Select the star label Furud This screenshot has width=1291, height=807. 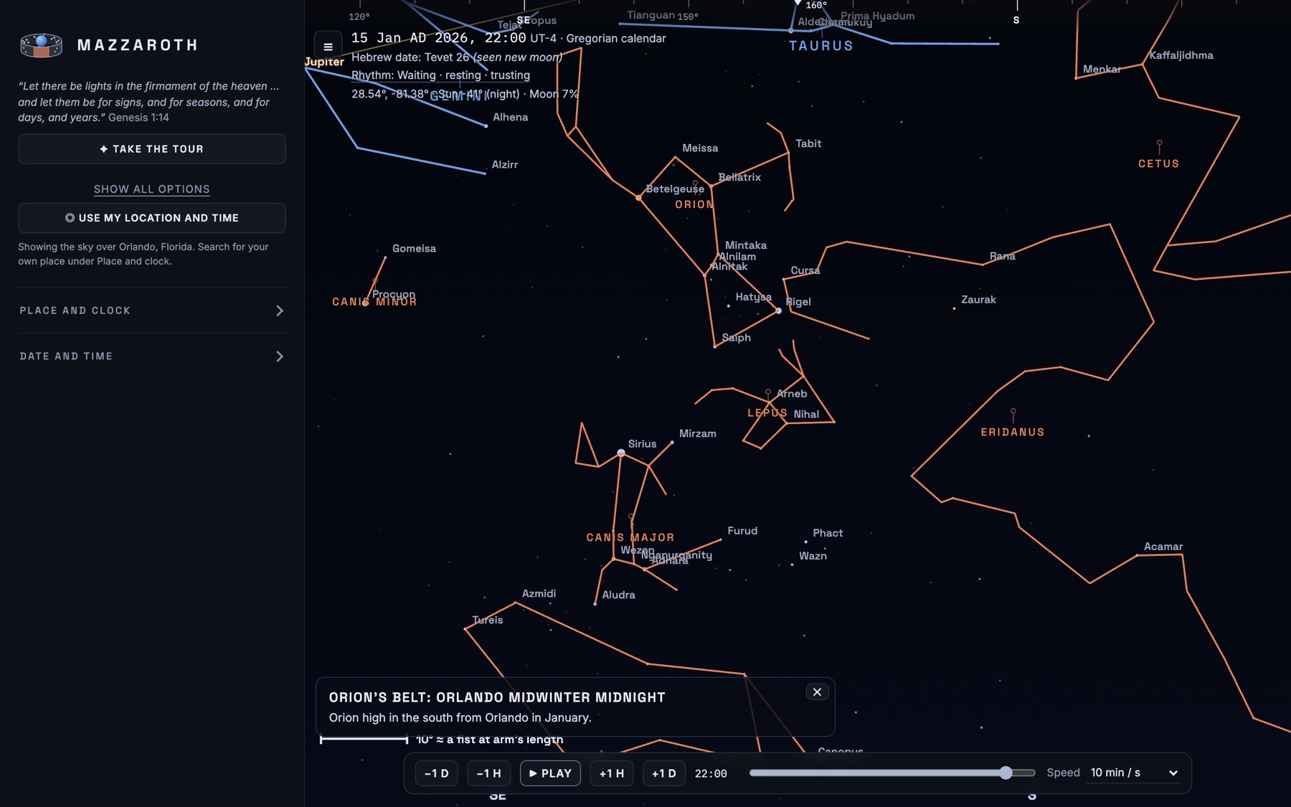tap(742, 530)
